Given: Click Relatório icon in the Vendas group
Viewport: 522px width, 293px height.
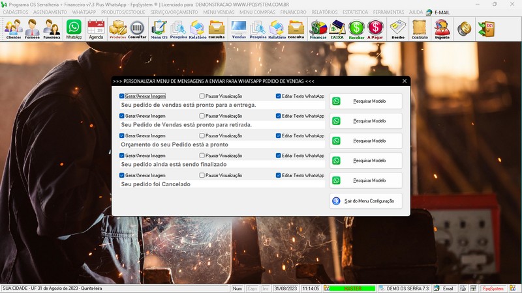Looking at the screenshot, I should point(277,29).
